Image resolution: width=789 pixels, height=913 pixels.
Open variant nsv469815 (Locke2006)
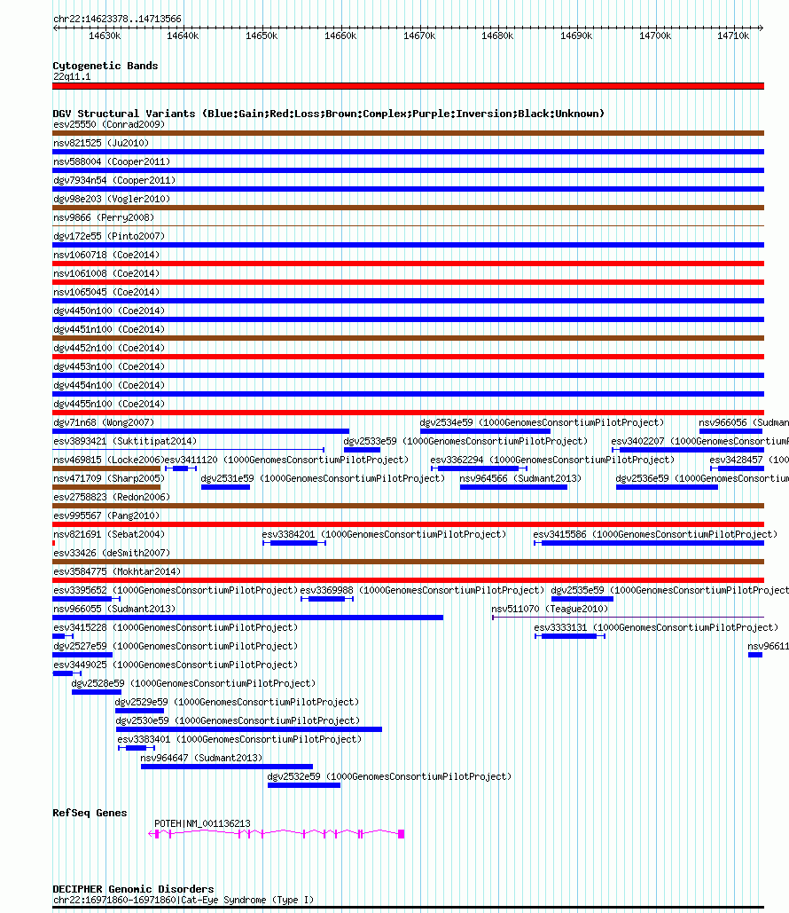click(x=108, y=460)
